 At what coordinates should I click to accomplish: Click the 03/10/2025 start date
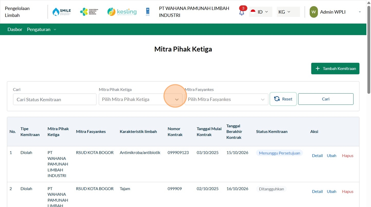(207, 152)
